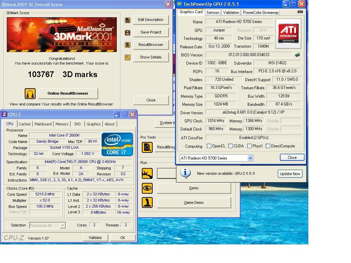Image resolution: width=351 pixels, height=263 pixels.
Task: Click the Core Speed 5215.5 MHz value
Action: pos(45,194)
